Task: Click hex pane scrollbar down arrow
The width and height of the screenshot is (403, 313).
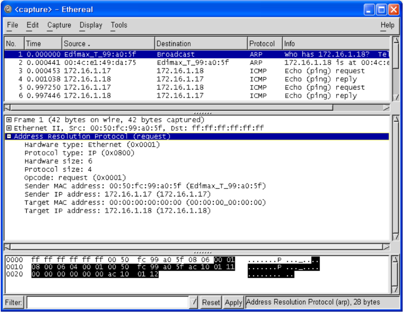Action: [x=395, y=289]
